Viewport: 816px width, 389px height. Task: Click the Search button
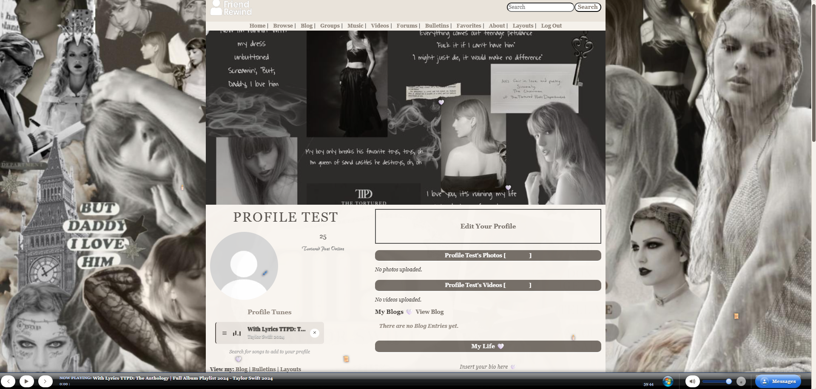[x=588, y=7]
